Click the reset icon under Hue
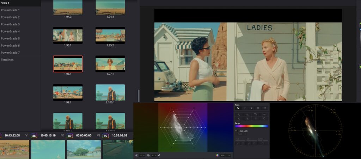361x159 pixels. pyautogui.click(x=243, y=143)
